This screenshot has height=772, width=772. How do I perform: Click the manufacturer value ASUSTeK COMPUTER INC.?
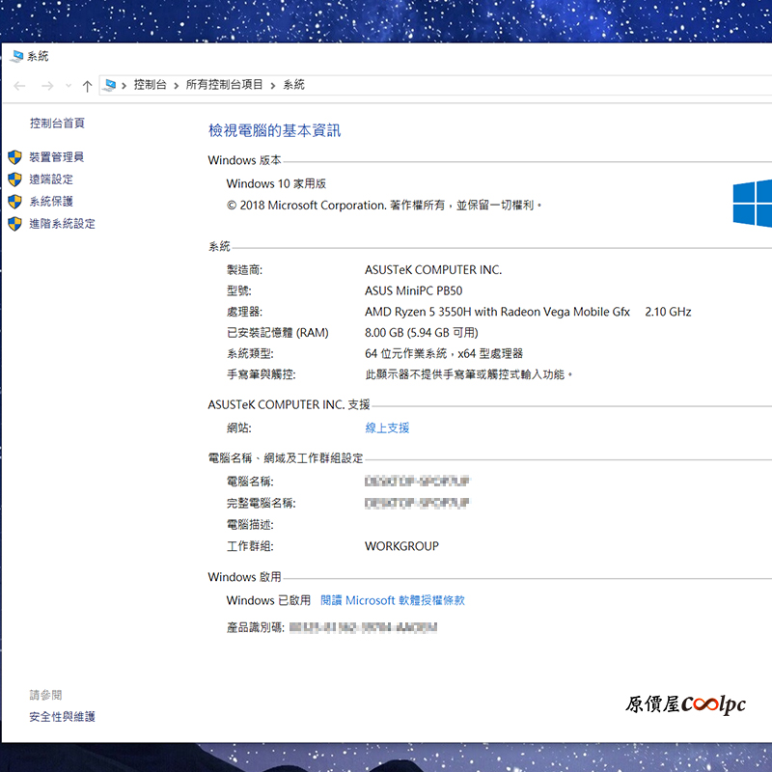tap(433, 270)
